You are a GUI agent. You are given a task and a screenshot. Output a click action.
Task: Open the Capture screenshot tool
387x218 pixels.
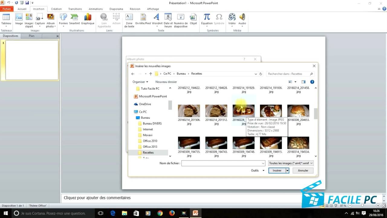[x=40, y=20]
